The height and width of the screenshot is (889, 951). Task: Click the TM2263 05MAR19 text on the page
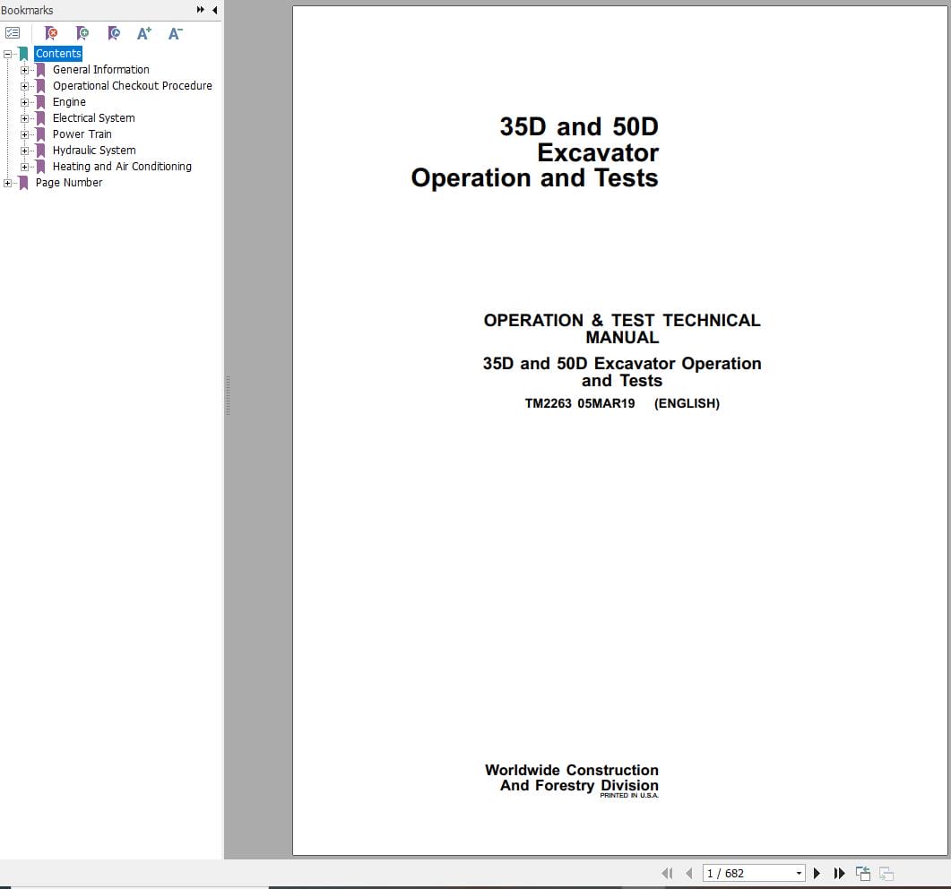[x=580, y=403]
